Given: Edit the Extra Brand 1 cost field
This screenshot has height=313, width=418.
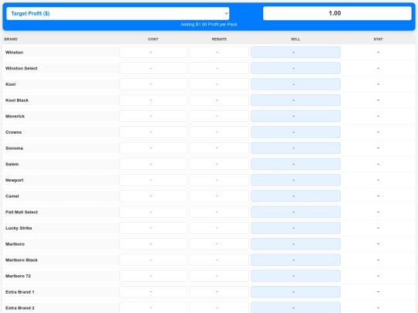Looking at the screenshot, I should (x=153, y=291).
